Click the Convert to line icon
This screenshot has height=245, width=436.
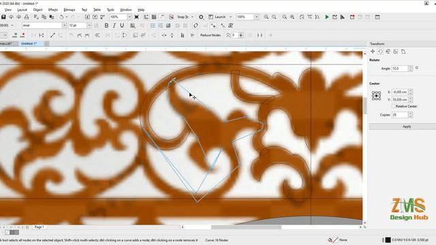click(52, 35)
